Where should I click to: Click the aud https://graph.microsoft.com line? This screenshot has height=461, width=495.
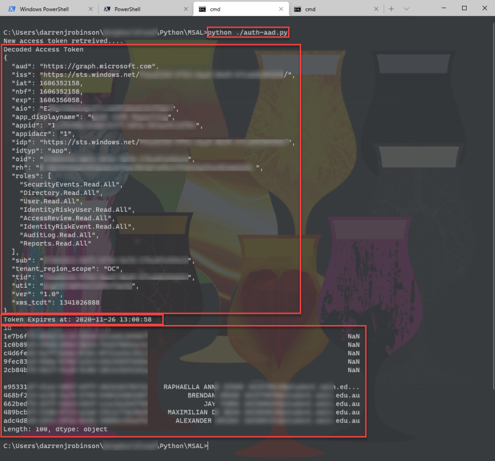(x=85, y=66)
